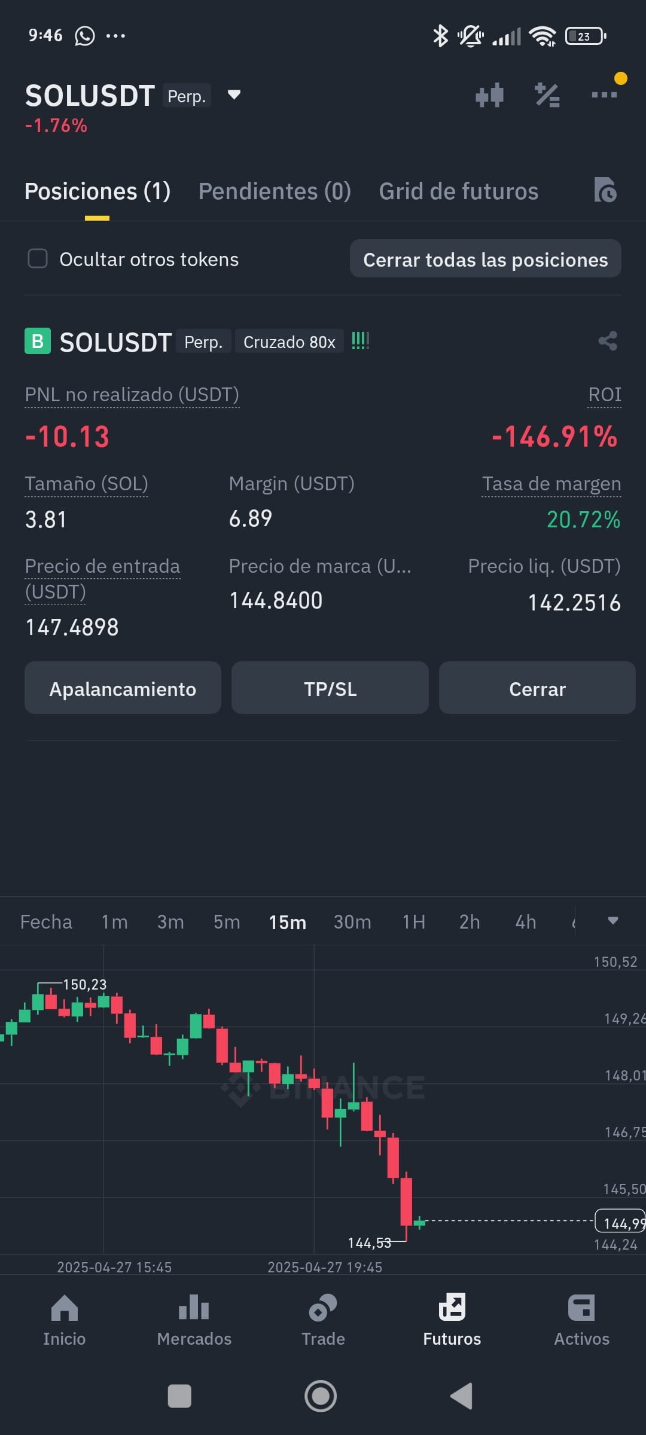Select the 2h chart interval

pyautogui.click(x=470, y=922)
